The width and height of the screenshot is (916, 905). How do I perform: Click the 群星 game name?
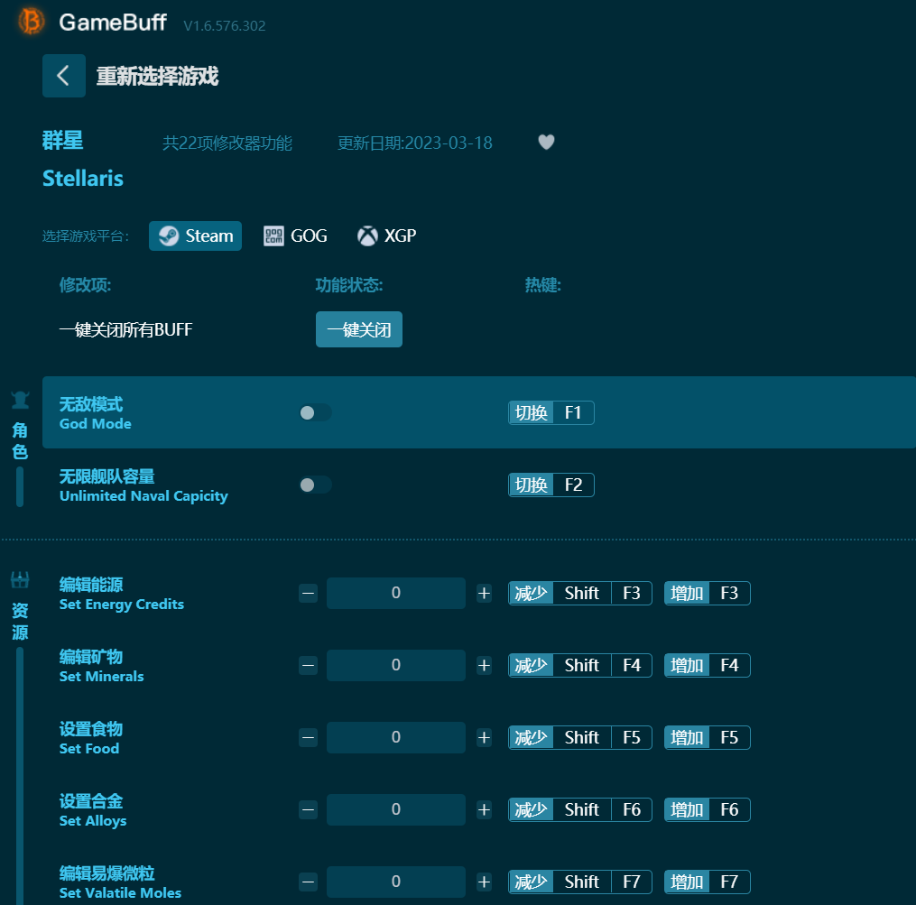[x=62, y=141]
